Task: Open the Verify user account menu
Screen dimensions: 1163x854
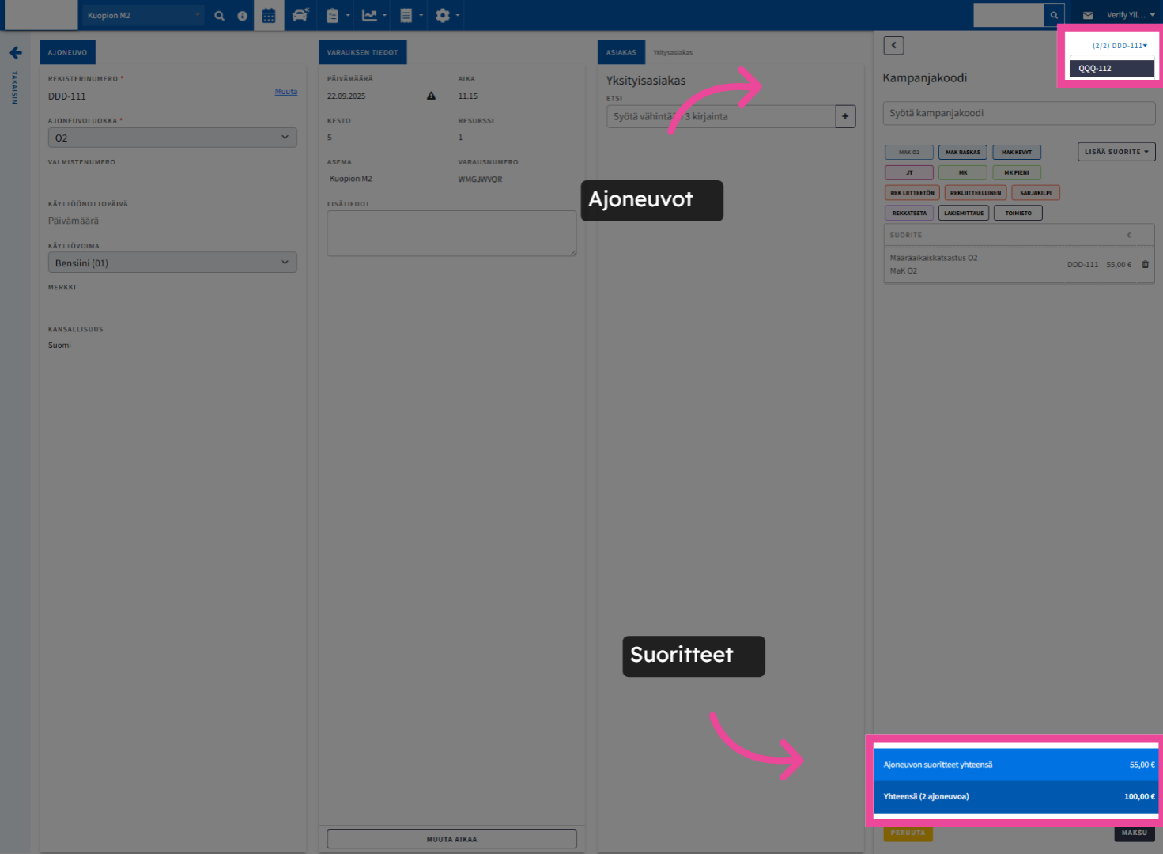Action: point(1131,15)
